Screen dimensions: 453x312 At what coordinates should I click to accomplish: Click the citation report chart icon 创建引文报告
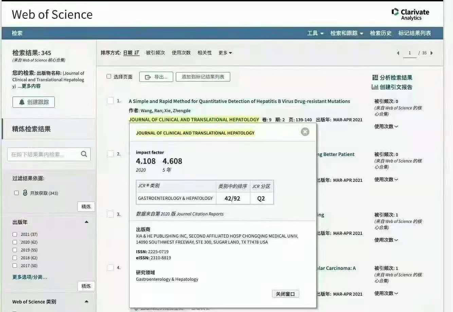375,87
